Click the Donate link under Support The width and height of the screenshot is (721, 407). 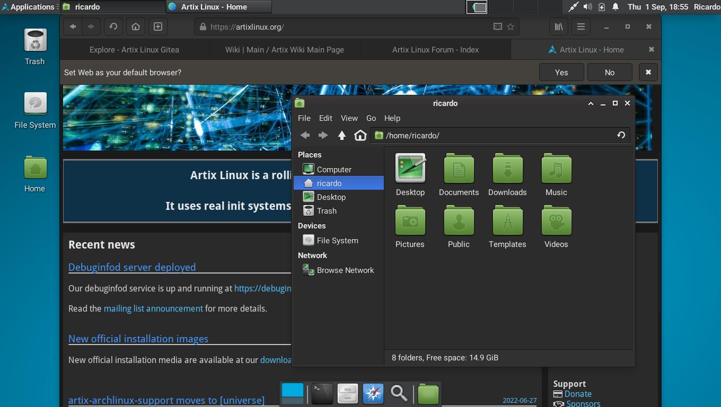pyautogui.click(x=578, y=394)
